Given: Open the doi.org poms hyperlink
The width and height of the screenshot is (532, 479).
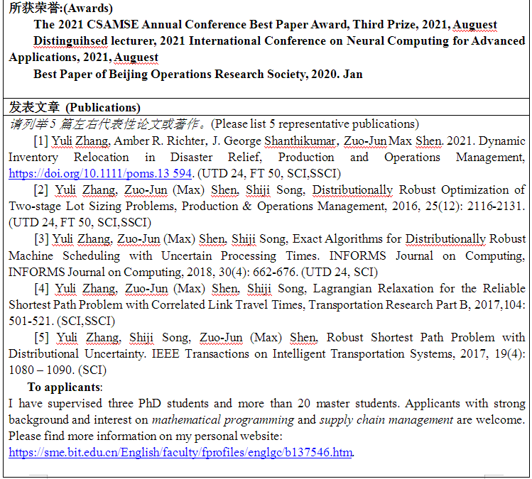Looking at the screenshot, I should tap(101, 173).
